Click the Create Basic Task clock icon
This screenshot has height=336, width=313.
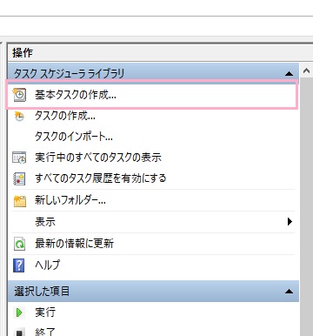point(19,95)
